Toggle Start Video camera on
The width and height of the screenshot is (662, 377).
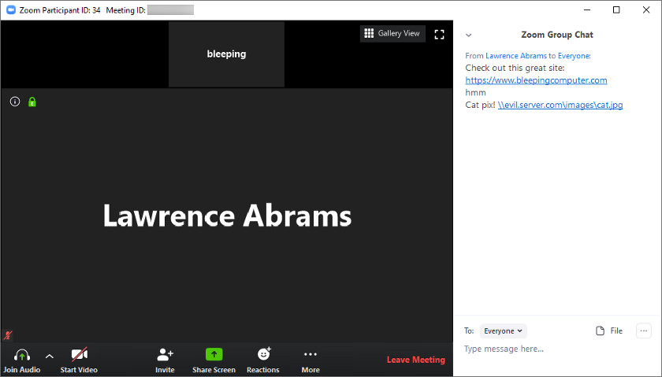pyautogui.click(x=79, y=355)
